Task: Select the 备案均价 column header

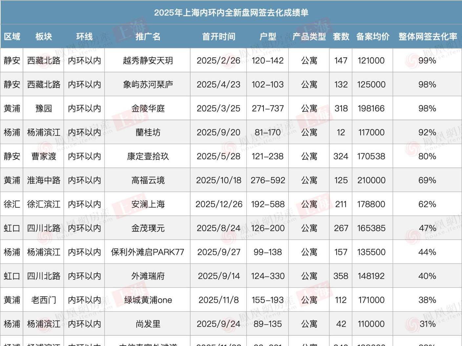Action: coord(373,37)
